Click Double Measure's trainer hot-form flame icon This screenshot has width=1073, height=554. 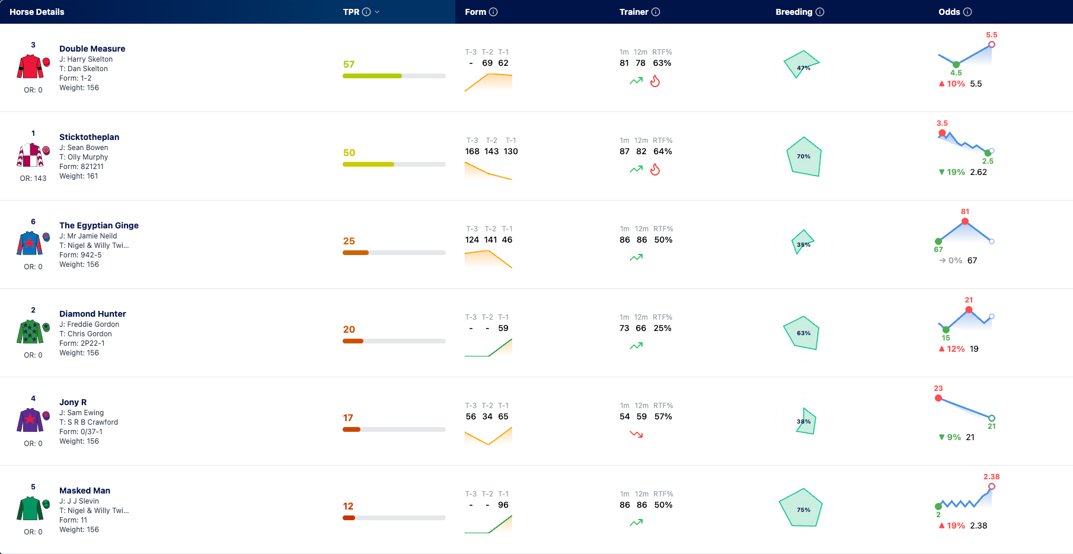[x=655, y=81]
